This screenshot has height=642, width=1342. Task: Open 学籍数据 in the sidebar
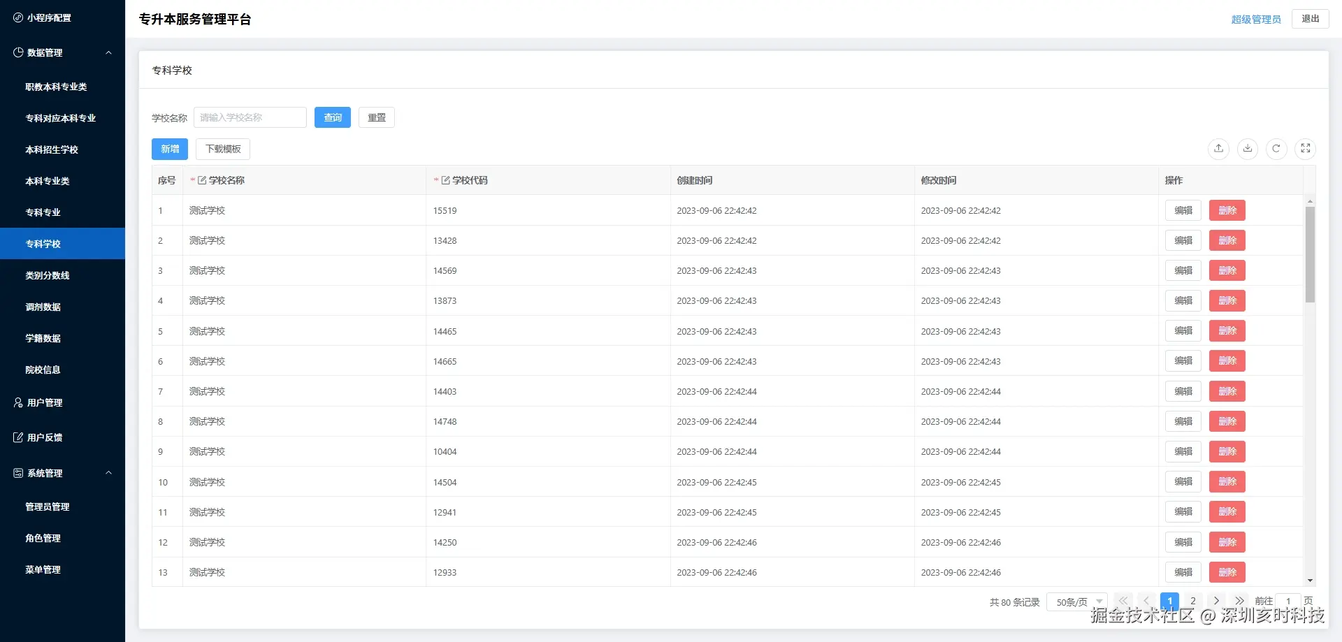tap(62, 338)
